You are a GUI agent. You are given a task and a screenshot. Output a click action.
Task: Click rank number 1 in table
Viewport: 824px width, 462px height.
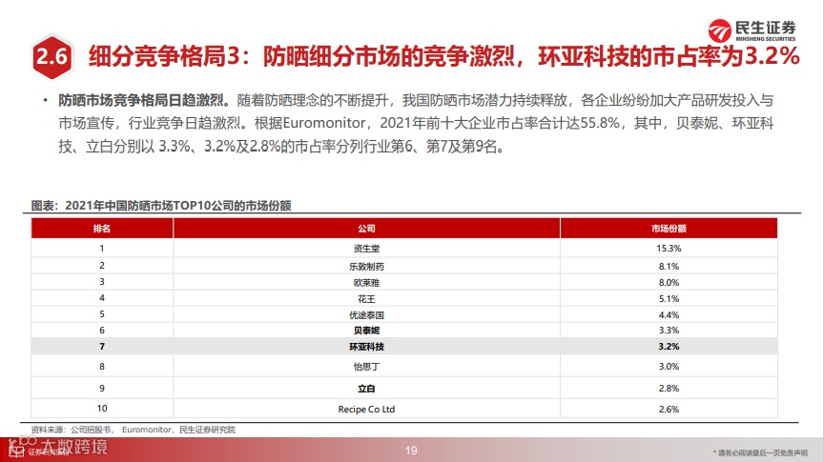click(102, 249)
